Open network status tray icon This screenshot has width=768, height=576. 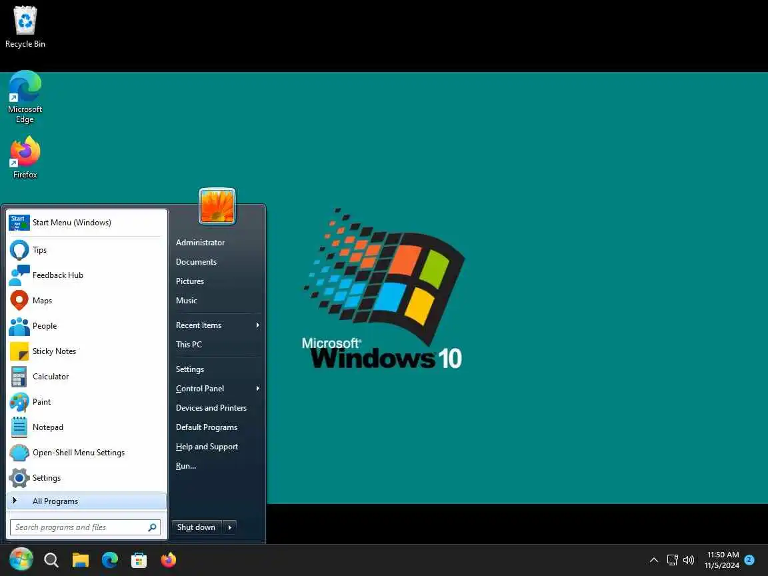tap(672, 560)
